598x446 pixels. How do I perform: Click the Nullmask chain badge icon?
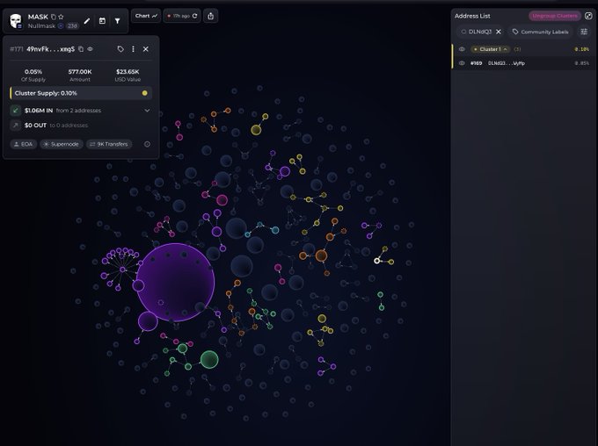pyautogui.click(x=61, y=25)
